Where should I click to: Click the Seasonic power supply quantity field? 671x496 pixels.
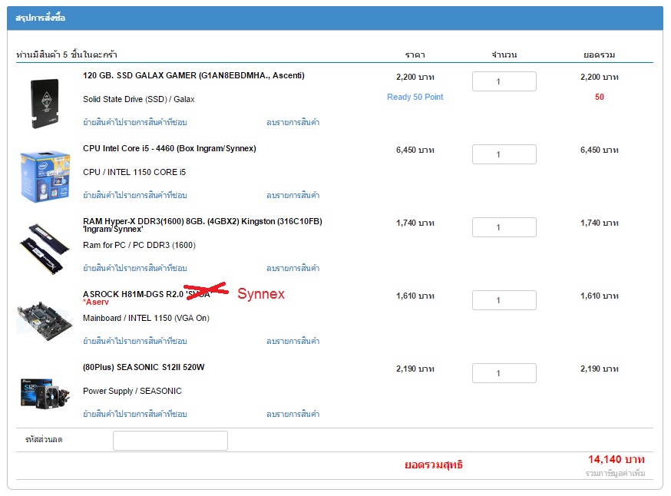pyautogui.click(x=504, y=373)
